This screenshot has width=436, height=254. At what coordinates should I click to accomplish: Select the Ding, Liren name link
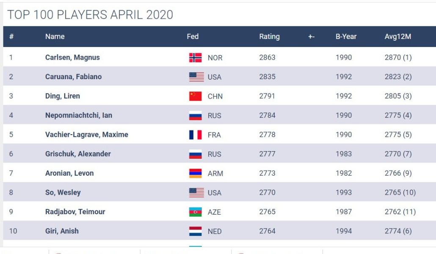[x=63, y=96]
